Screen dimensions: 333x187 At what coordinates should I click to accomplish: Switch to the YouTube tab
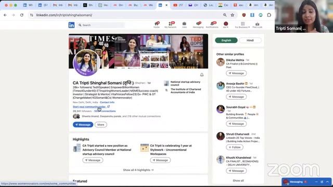click(178, 5)
